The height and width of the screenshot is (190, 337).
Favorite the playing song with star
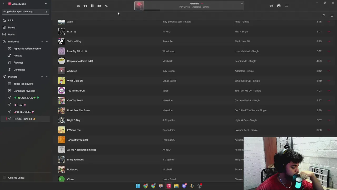[242, 3]
